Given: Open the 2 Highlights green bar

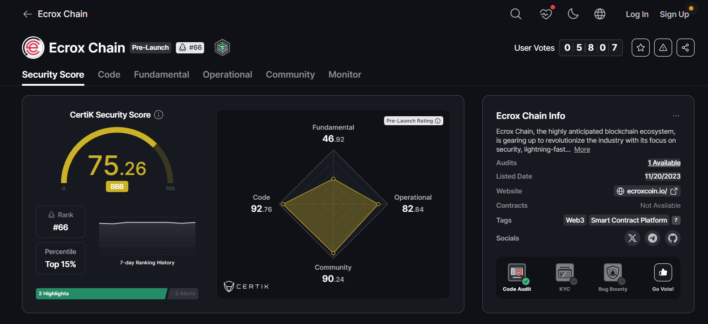Looking at the screenshot, I should tap(101, 293).
